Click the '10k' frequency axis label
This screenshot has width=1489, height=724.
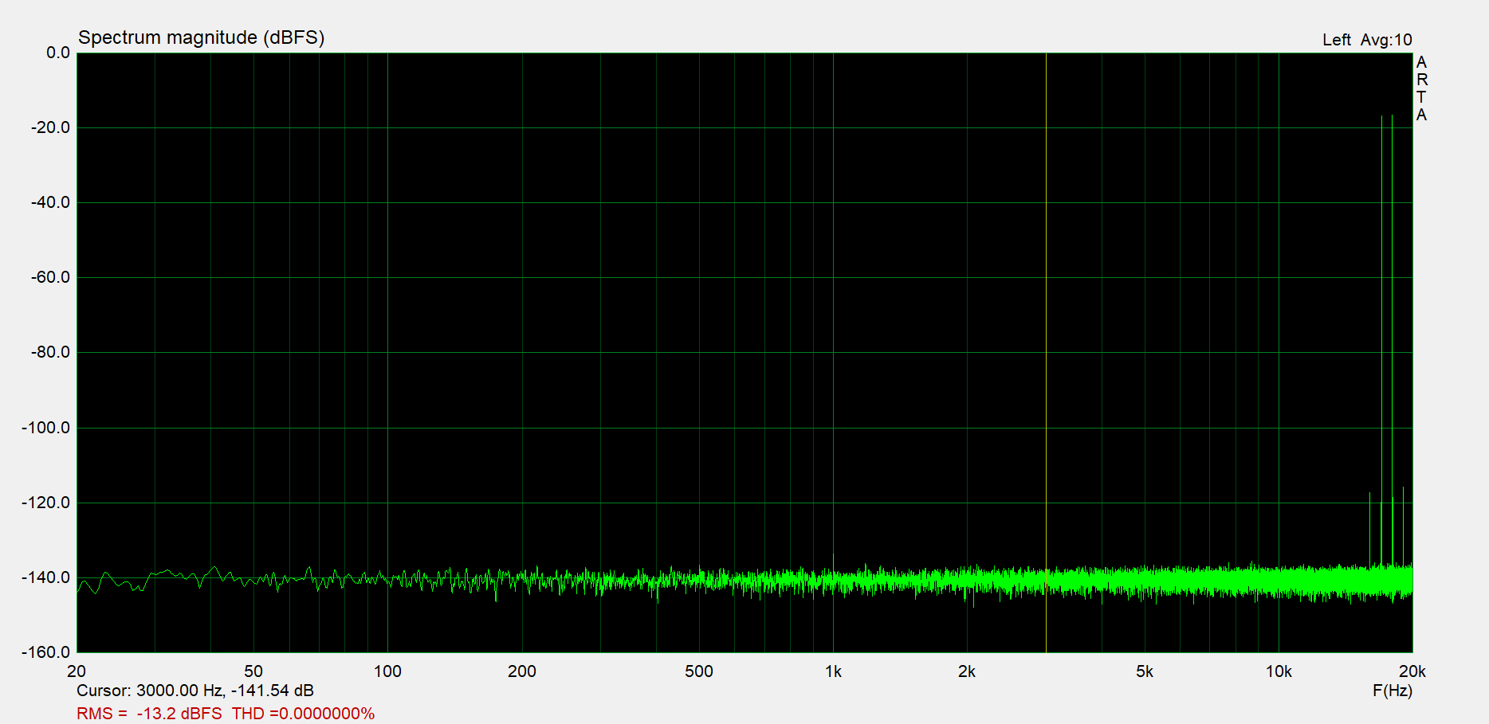click(x=1279, y=671)
